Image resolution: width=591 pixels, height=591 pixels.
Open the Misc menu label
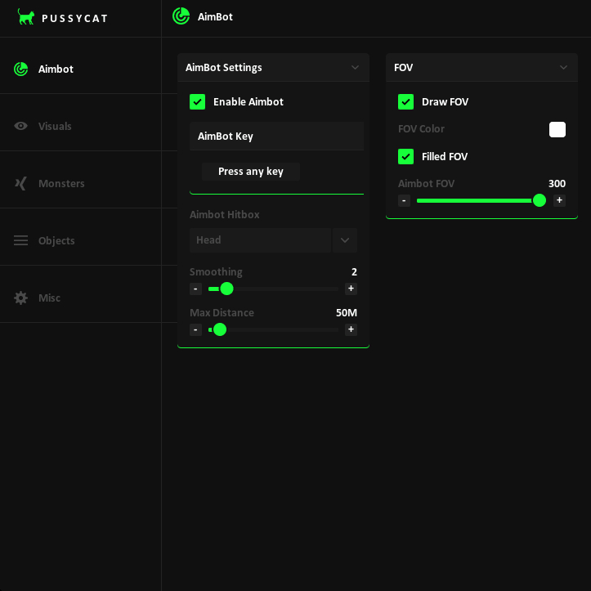pos(49,298)
